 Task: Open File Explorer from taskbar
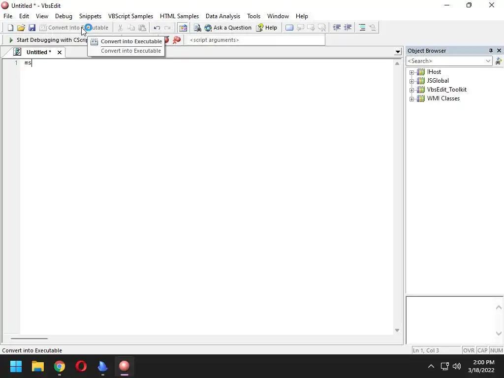37,366
